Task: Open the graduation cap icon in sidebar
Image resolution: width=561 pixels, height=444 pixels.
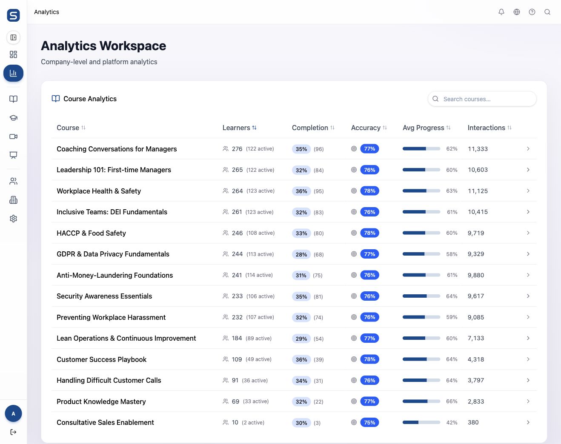Action: click(x=13, y=118)
